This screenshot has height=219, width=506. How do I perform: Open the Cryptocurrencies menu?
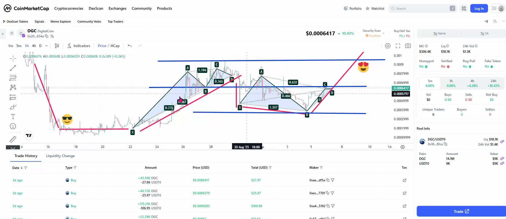coord(69,8)
